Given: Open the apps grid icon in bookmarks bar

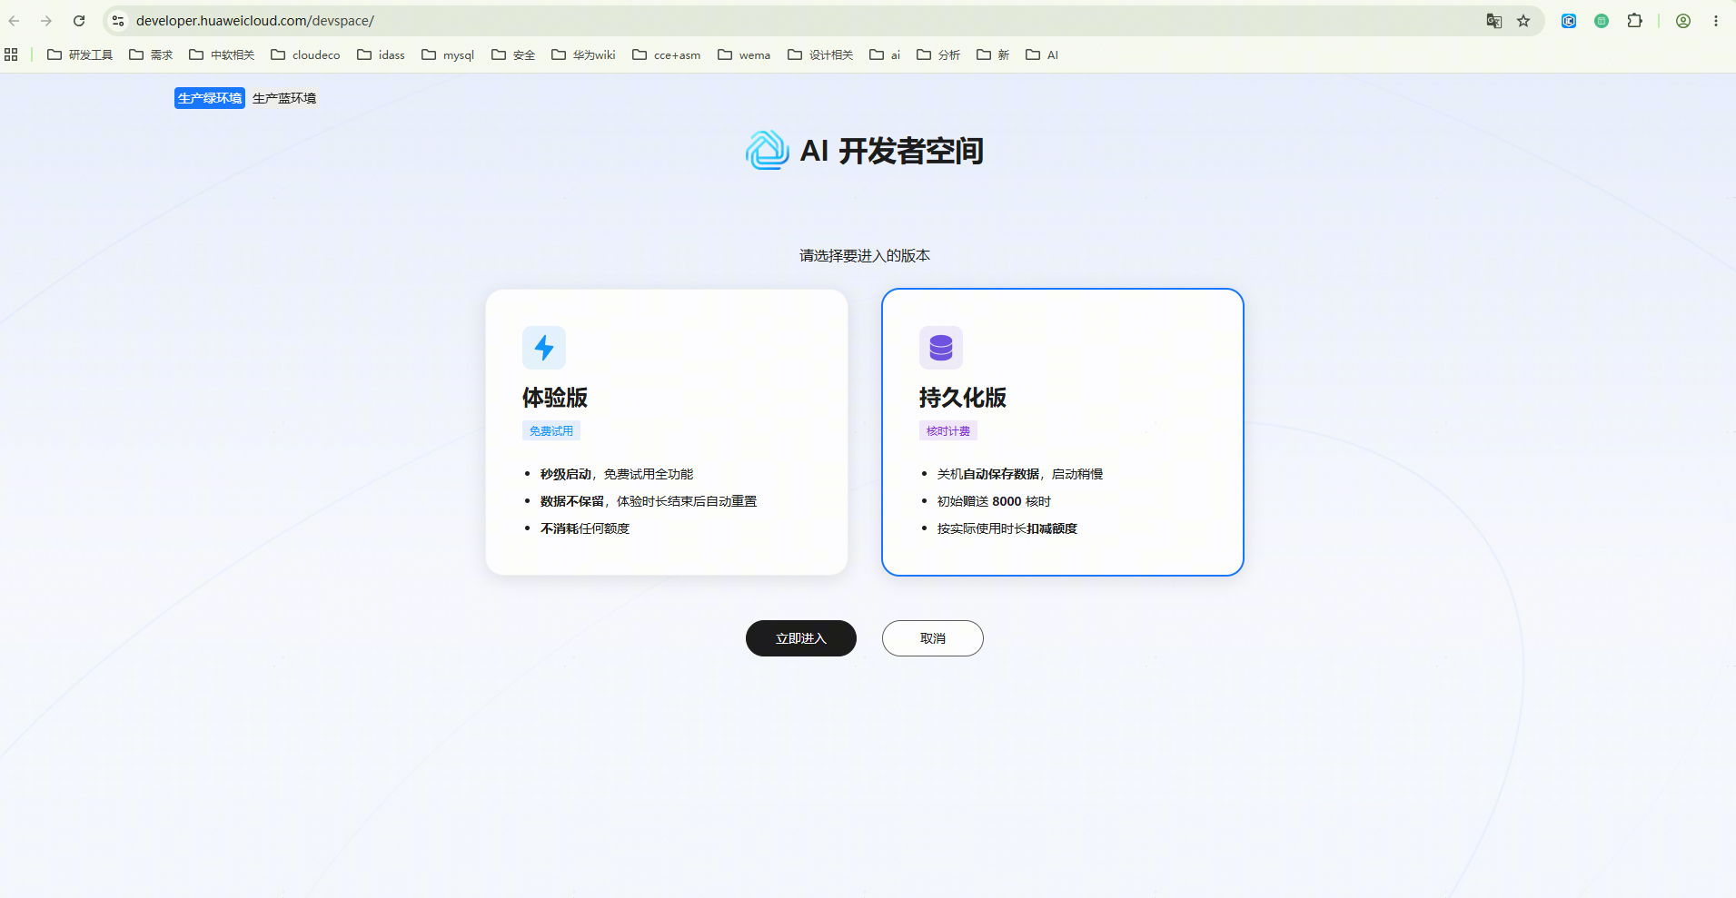Looking at the screenshot, I should pos(11,54).
